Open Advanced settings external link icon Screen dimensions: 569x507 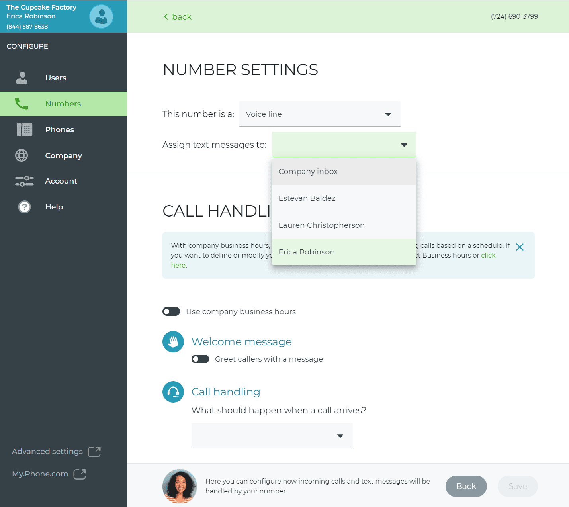click(x=94, y=452)
